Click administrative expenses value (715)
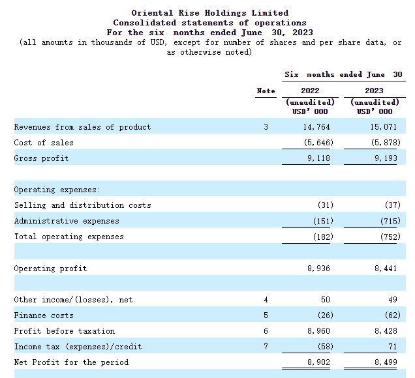This screenshot has height=378, width=415. click(390, 221)
